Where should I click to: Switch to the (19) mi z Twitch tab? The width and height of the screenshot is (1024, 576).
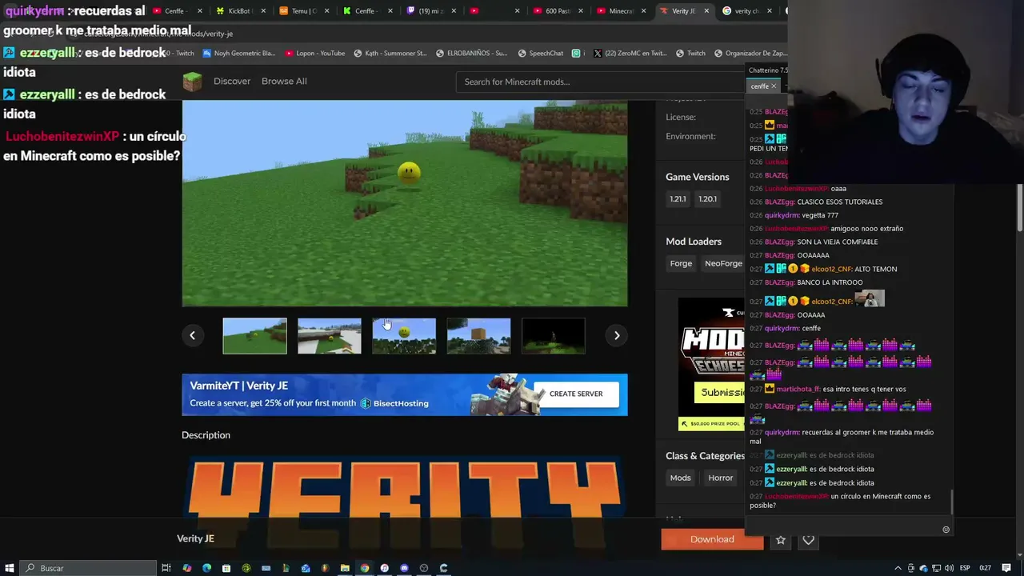[x=430, y=11]
